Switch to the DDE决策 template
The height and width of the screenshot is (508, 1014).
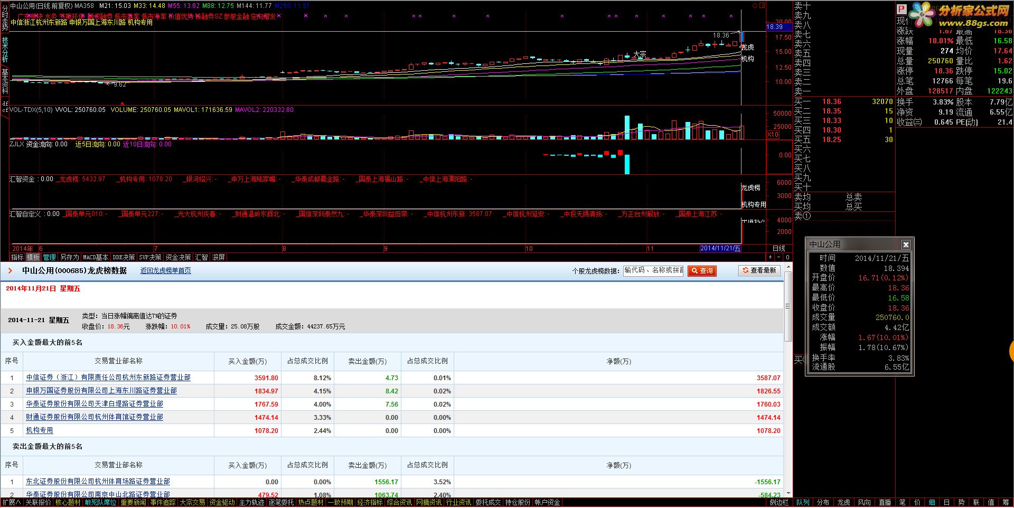(124, 257)
